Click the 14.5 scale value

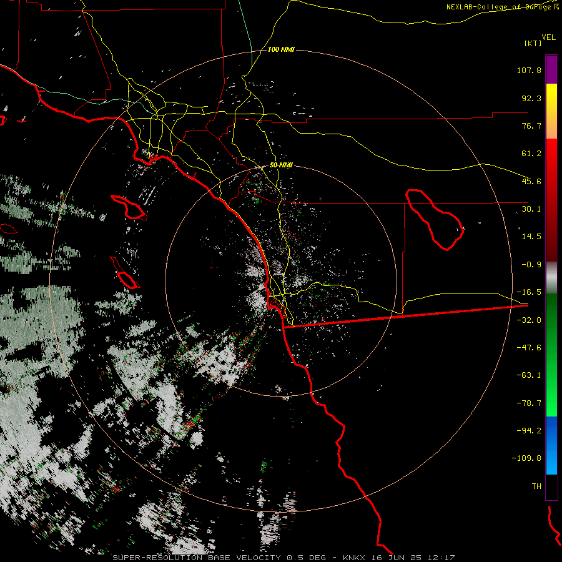click(x=531, y=237)
